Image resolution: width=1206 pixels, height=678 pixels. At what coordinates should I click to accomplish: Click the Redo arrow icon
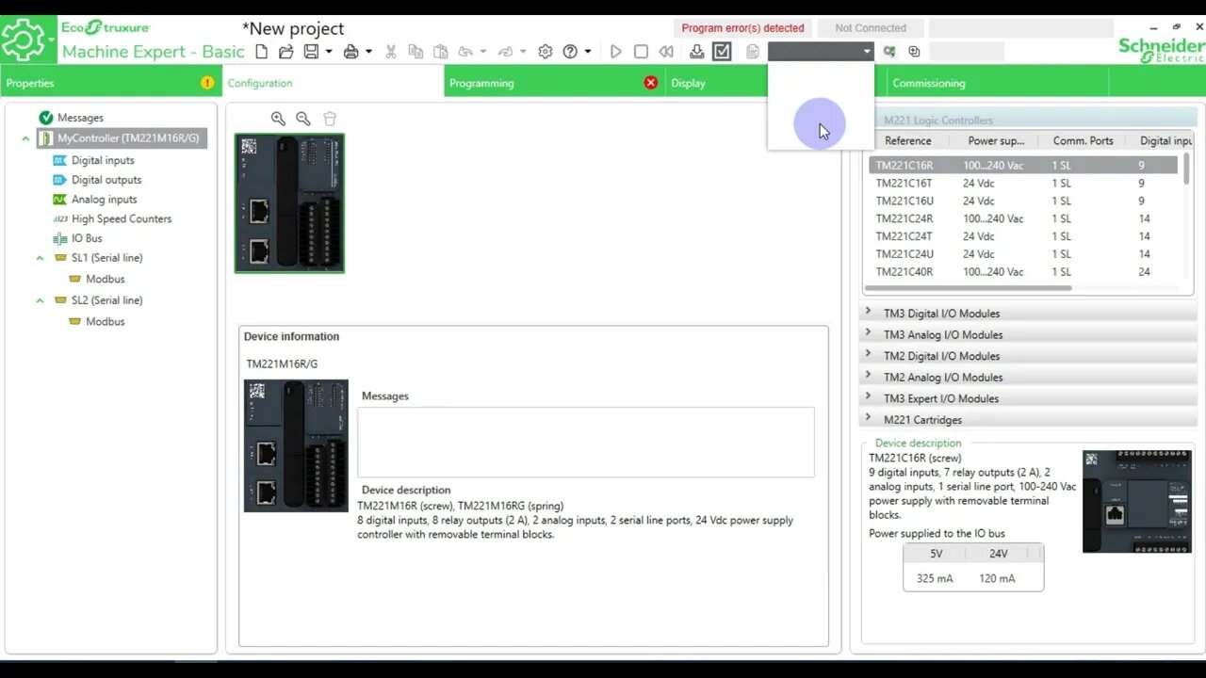point(506,52)
